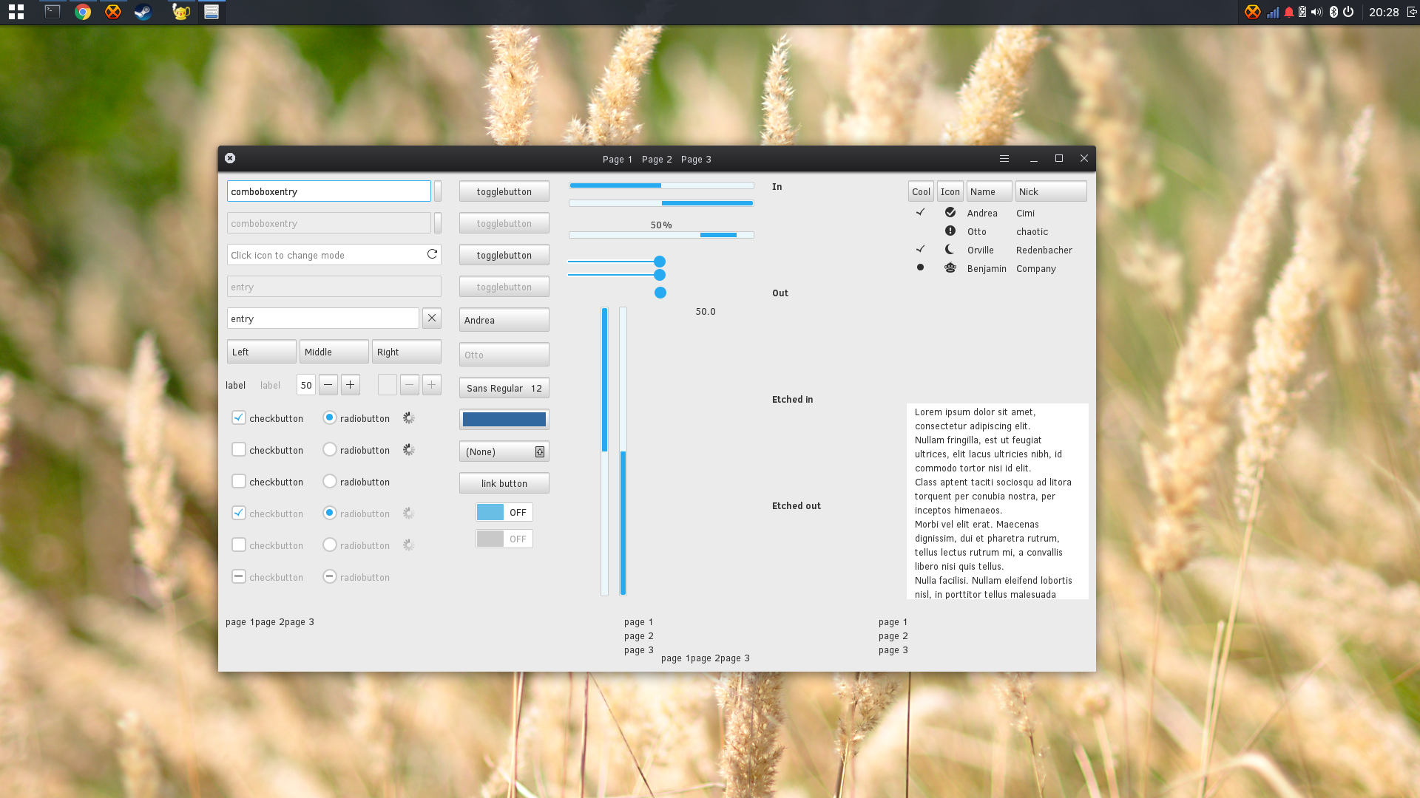Open the Steam launcher icon
The image size is (1420, 798).
point(143,12)
